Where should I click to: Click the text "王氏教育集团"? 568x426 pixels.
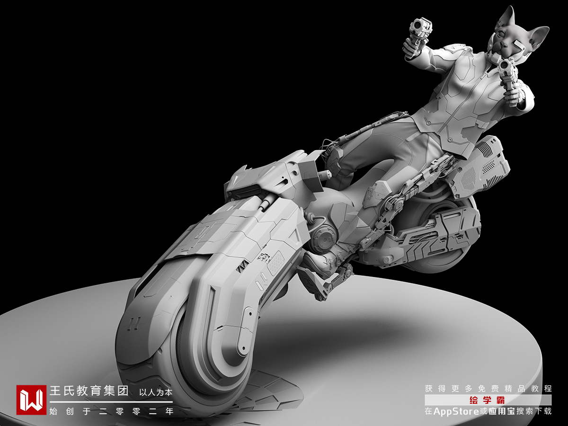click(x=89, y=391)
